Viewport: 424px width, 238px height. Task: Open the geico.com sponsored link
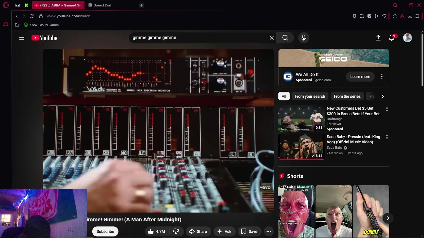[x=323, y=80]
